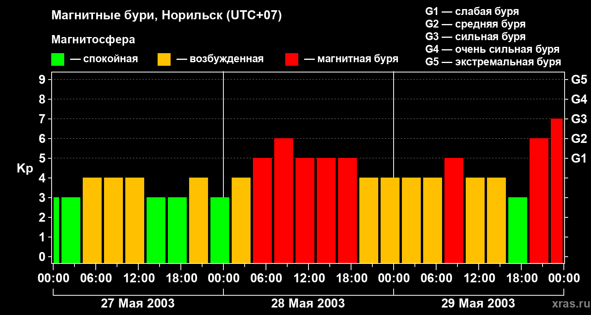Select the green Kp 3 bar on 29 Мая

(518, 230)
